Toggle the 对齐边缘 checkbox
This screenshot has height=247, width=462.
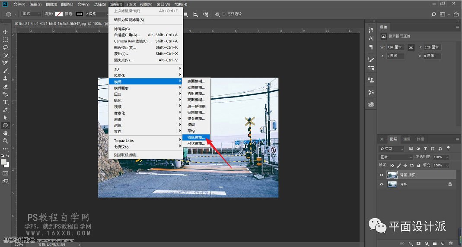click(223, 14)
